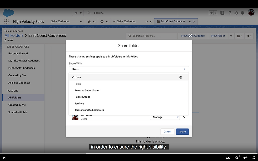Click Pat Jones avatar thumbnail

75,117
